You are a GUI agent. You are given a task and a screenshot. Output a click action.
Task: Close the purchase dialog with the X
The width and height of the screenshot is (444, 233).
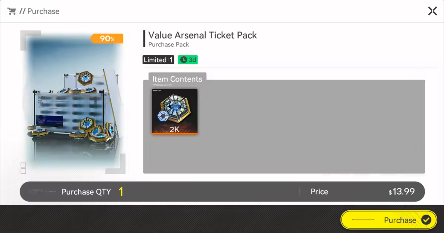coord(432,11)
